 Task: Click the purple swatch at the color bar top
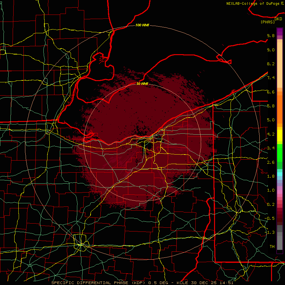coord(280,32)
